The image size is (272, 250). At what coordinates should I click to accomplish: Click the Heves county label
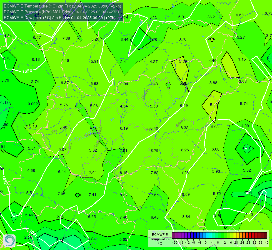click(145, 94)
